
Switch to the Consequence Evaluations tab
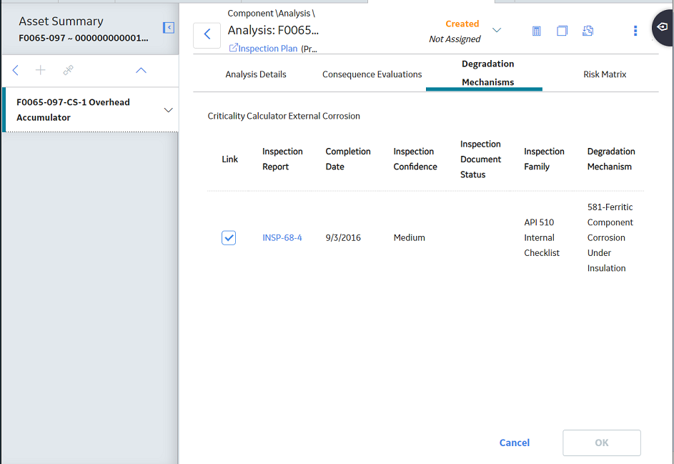click(372, 74)
